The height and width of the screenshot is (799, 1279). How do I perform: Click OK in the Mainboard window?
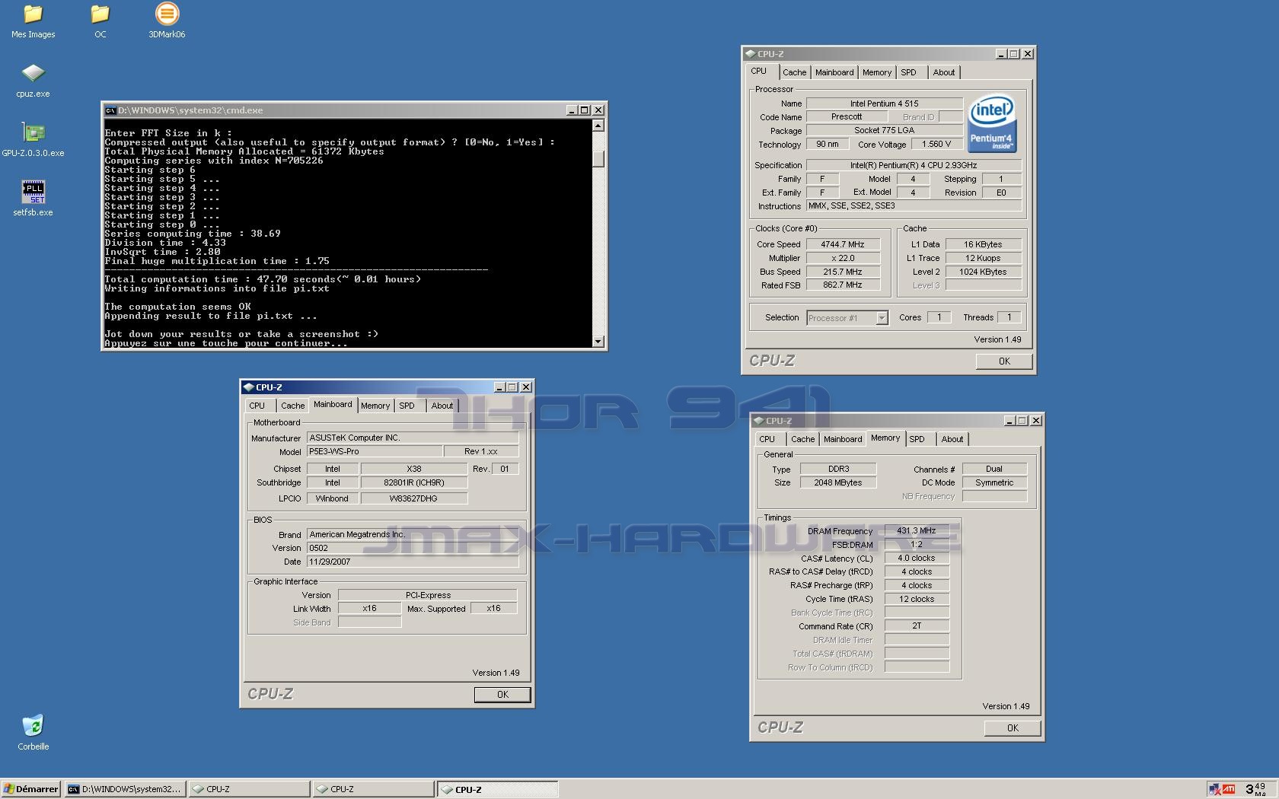[502, 695]
